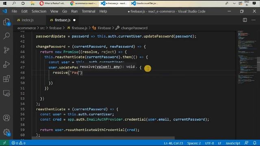Open the Go menu
This screenshot has height=146, width=260.
point(65,11)
